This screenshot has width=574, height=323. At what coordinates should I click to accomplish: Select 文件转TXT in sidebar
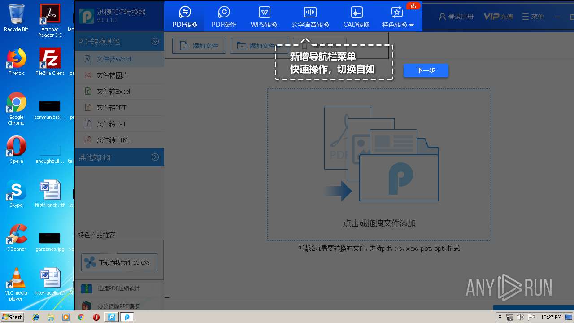pyautogui.click(x=119, y=123)
